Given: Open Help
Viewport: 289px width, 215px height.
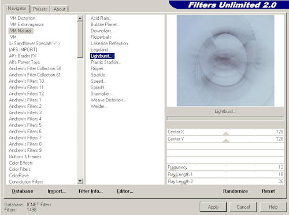Looking at the screenshot, I should 273,207.
